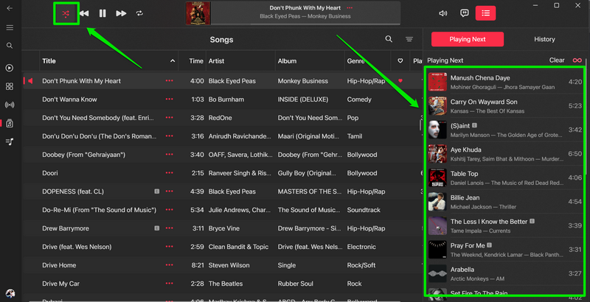Viewport: 590px width, 302px height.
Task: Toggle autoplay infinity icon
Action: (577, 60)
